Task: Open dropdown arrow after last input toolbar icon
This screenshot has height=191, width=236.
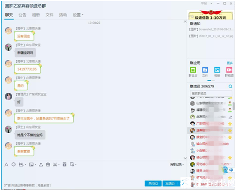Action: 76,165
